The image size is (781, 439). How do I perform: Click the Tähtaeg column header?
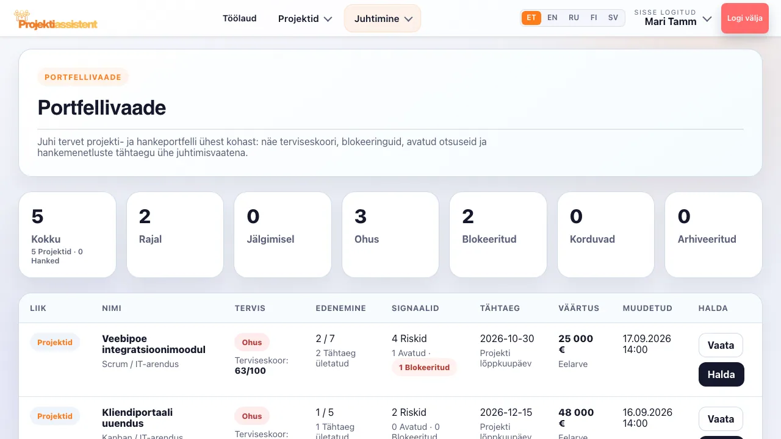point(500,309)
